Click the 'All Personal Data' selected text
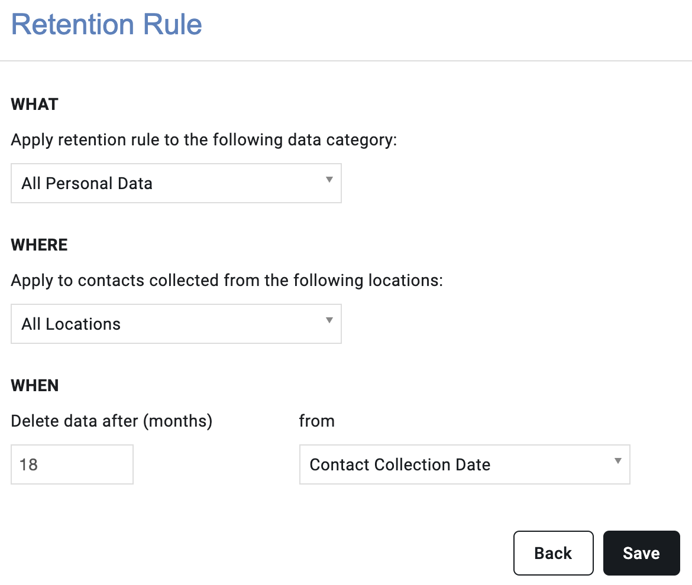This screenshot has width=692, height=585. click(87, 183)
